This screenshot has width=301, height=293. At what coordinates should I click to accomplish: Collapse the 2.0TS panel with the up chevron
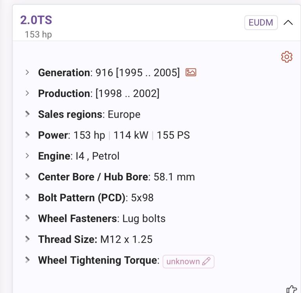[x=288, y=23]
